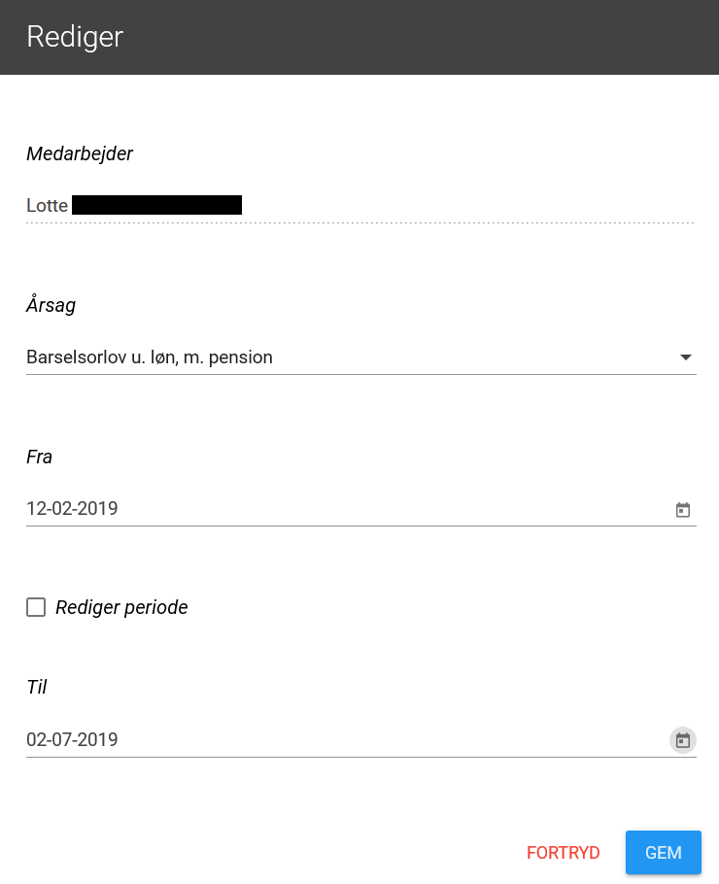The height and width of the screenshot is (884, 719).
Task: Click the Til field label
Action: coord(37,687)
